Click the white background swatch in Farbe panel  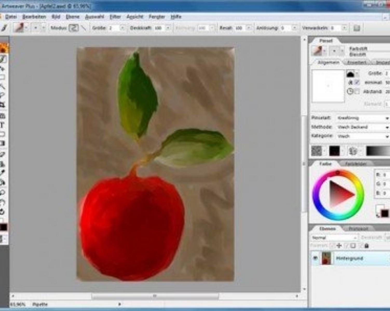pos(379,208)
